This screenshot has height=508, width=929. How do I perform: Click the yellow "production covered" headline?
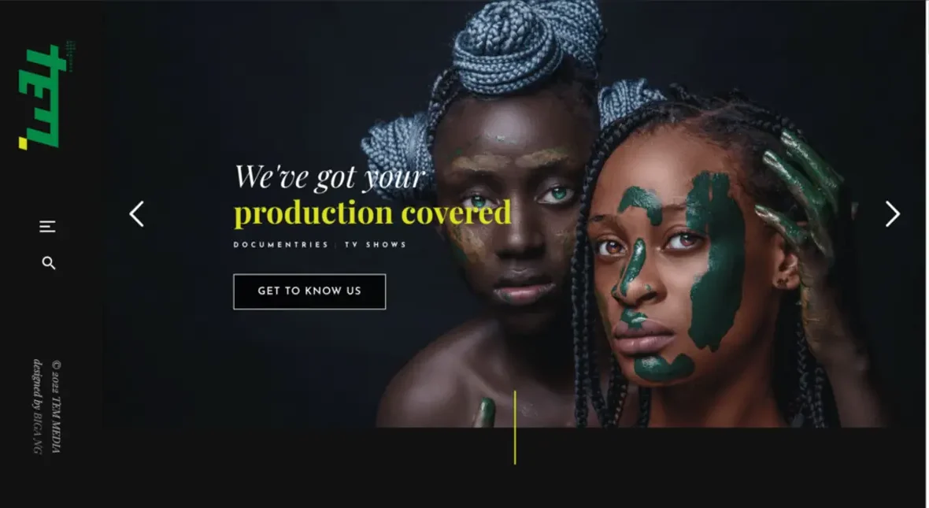click(372, 213)
